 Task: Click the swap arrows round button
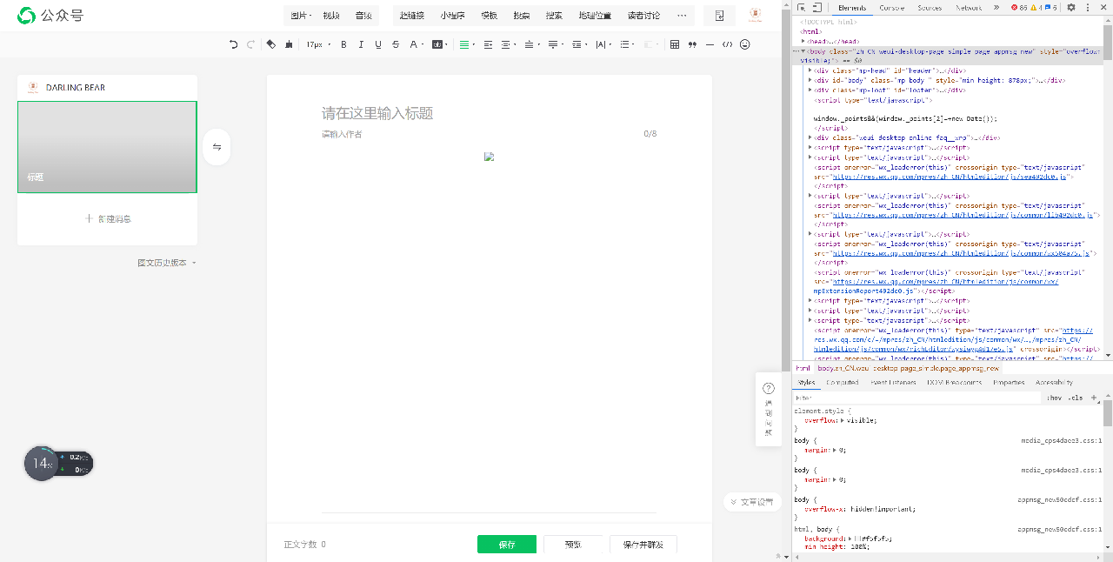tap(217, 147)
